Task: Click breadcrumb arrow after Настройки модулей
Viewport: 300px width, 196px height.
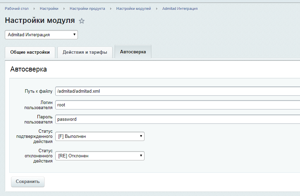Action: [157, 9]
